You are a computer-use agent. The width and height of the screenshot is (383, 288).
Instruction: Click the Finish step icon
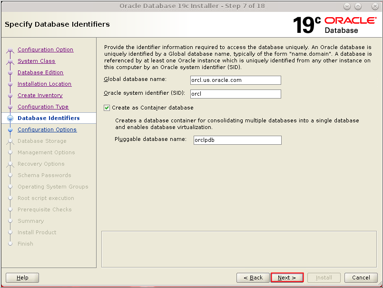(x=11, y=244)
